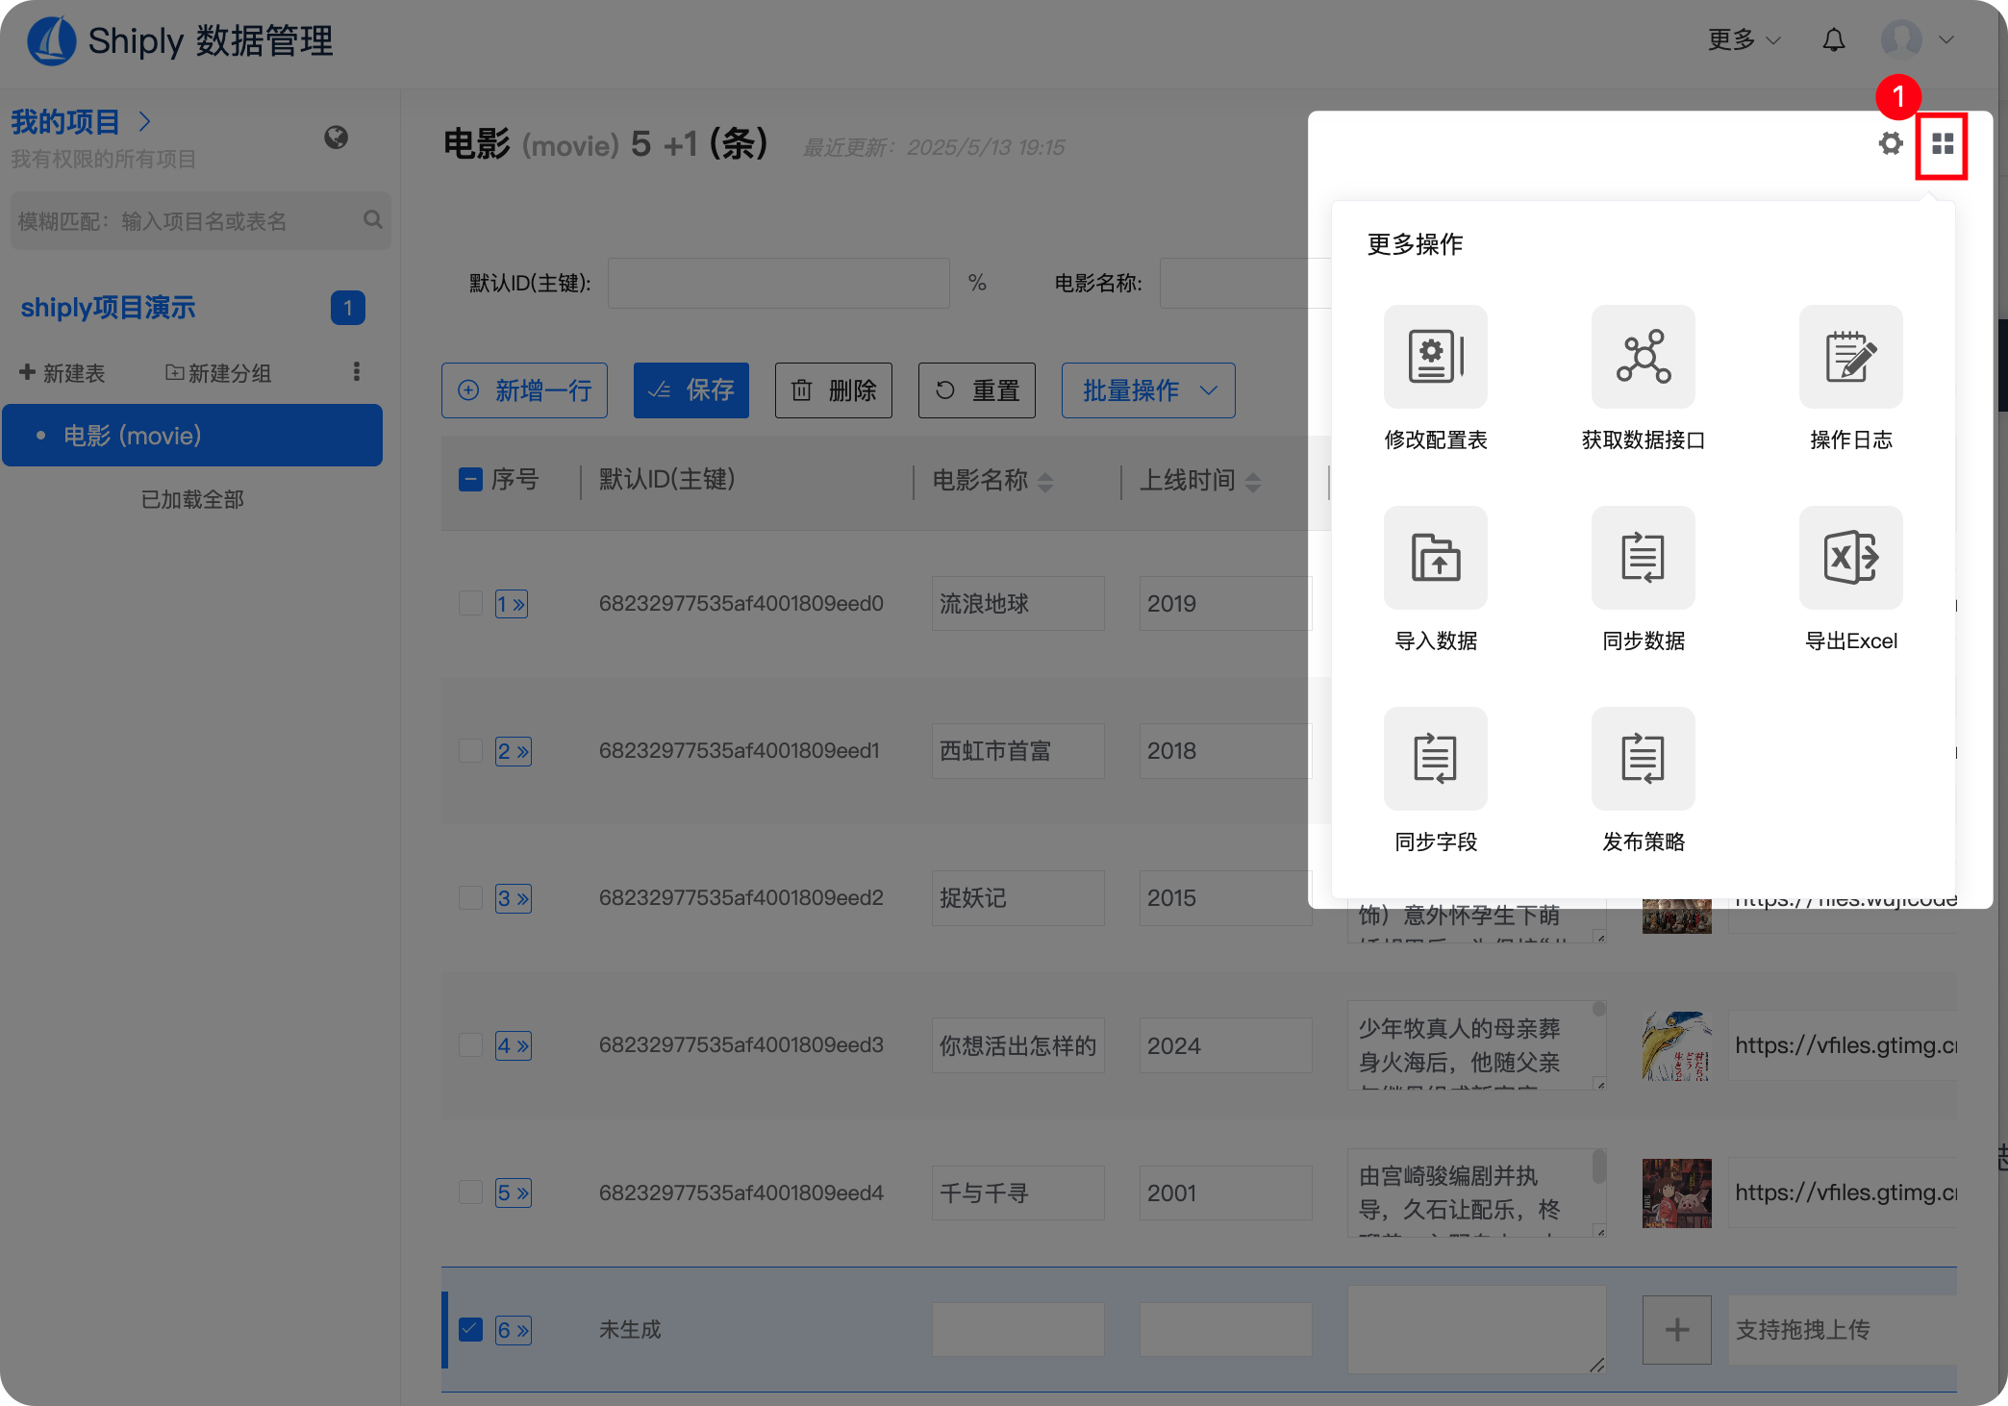Click the 同步字段 icon
The width and height of the screenshot is (2008, 1406).
pos(1435,759)
